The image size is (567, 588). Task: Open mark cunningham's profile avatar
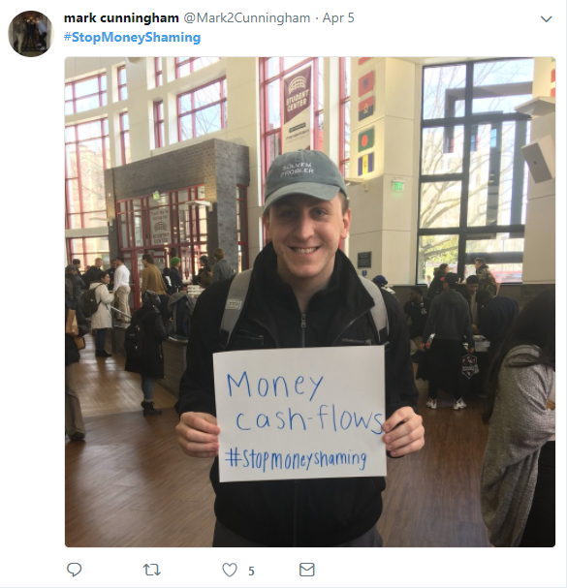(30, 33)
